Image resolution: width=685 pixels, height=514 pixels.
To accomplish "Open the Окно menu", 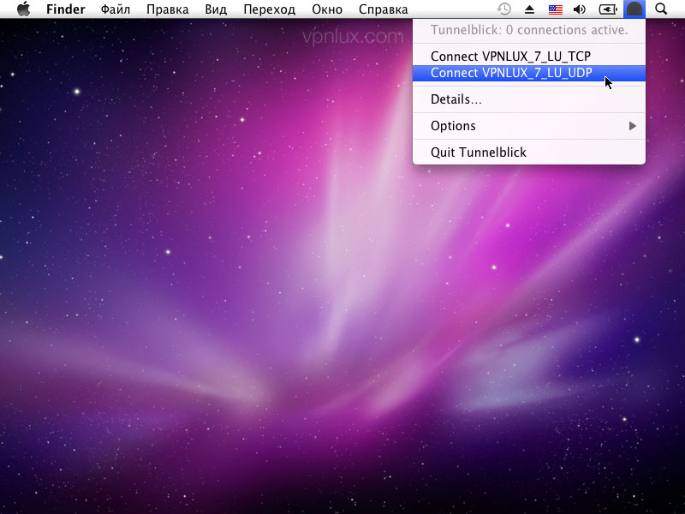I will click(x=327, y=9).
